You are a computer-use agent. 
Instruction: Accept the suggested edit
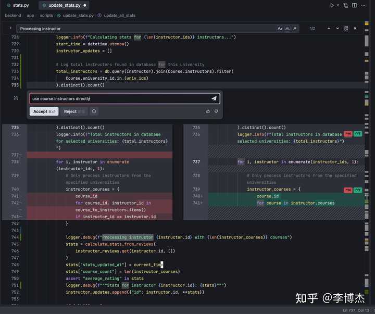[x=44, y=111]
